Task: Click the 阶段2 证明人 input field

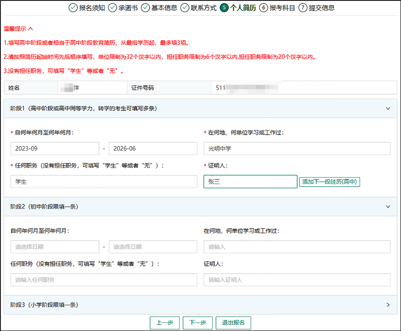Action: [x=297, y=280]
